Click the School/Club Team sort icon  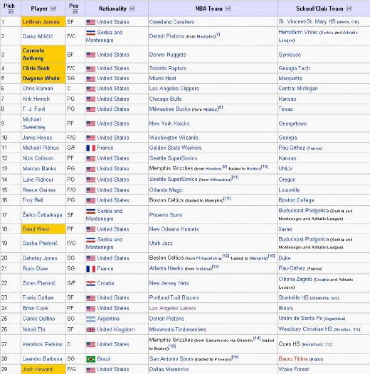[349, 9]
